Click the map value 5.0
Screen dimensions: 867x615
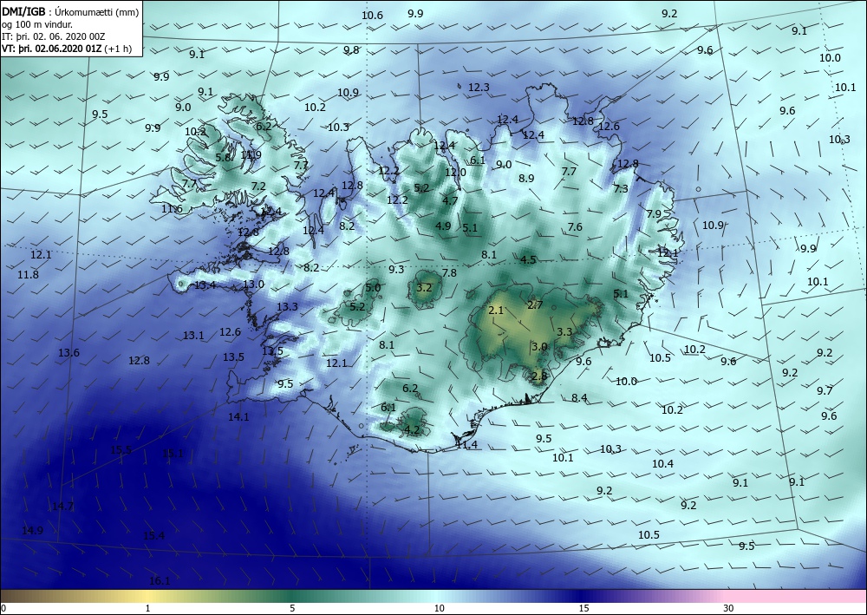click(x=373, y=288)
